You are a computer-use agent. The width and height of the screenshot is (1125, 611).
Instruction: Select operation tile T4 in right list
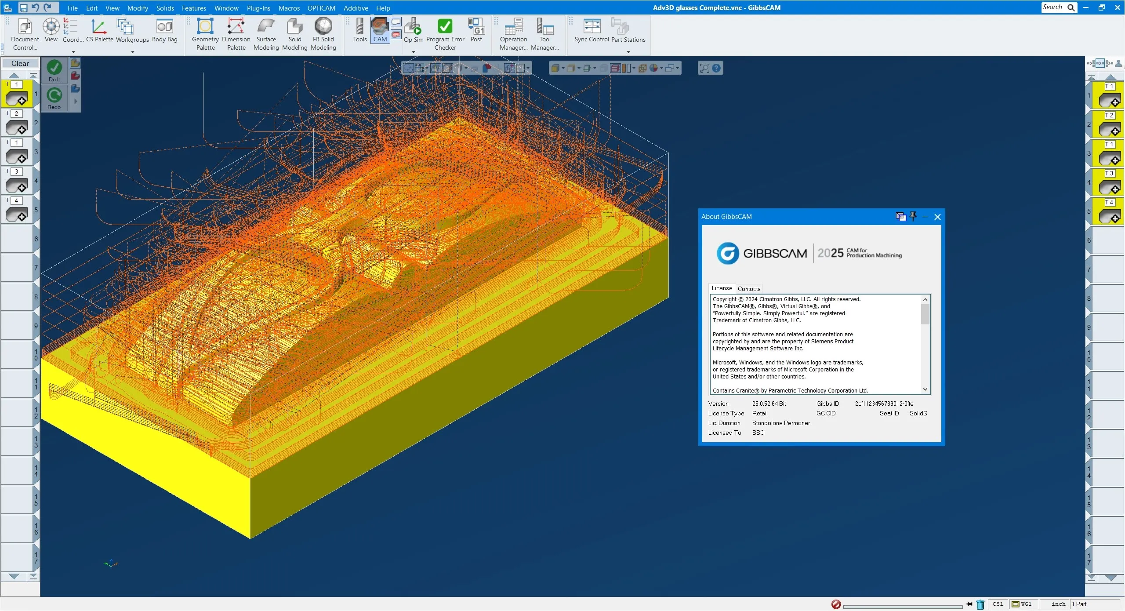point(1108,211)
